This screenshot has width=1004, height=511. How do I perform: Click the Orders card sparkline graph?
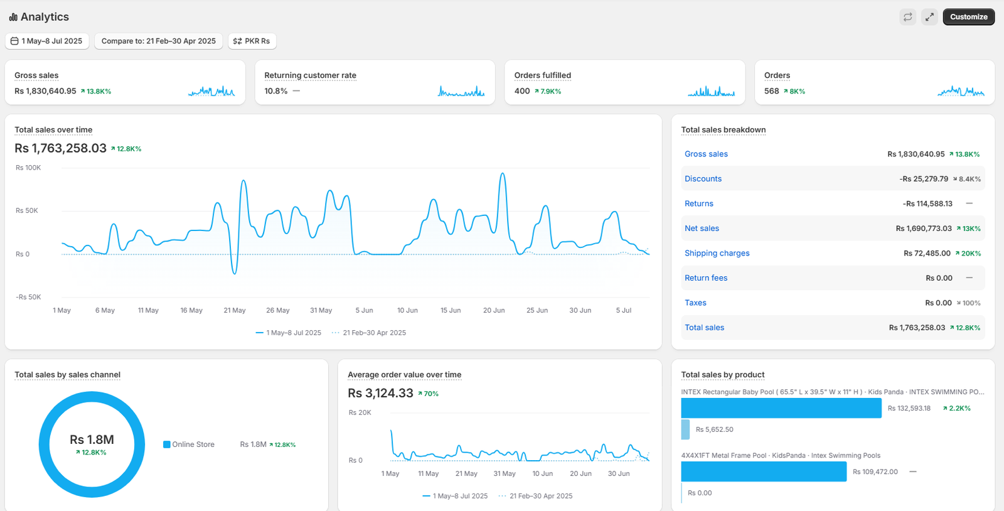[961, 92]
